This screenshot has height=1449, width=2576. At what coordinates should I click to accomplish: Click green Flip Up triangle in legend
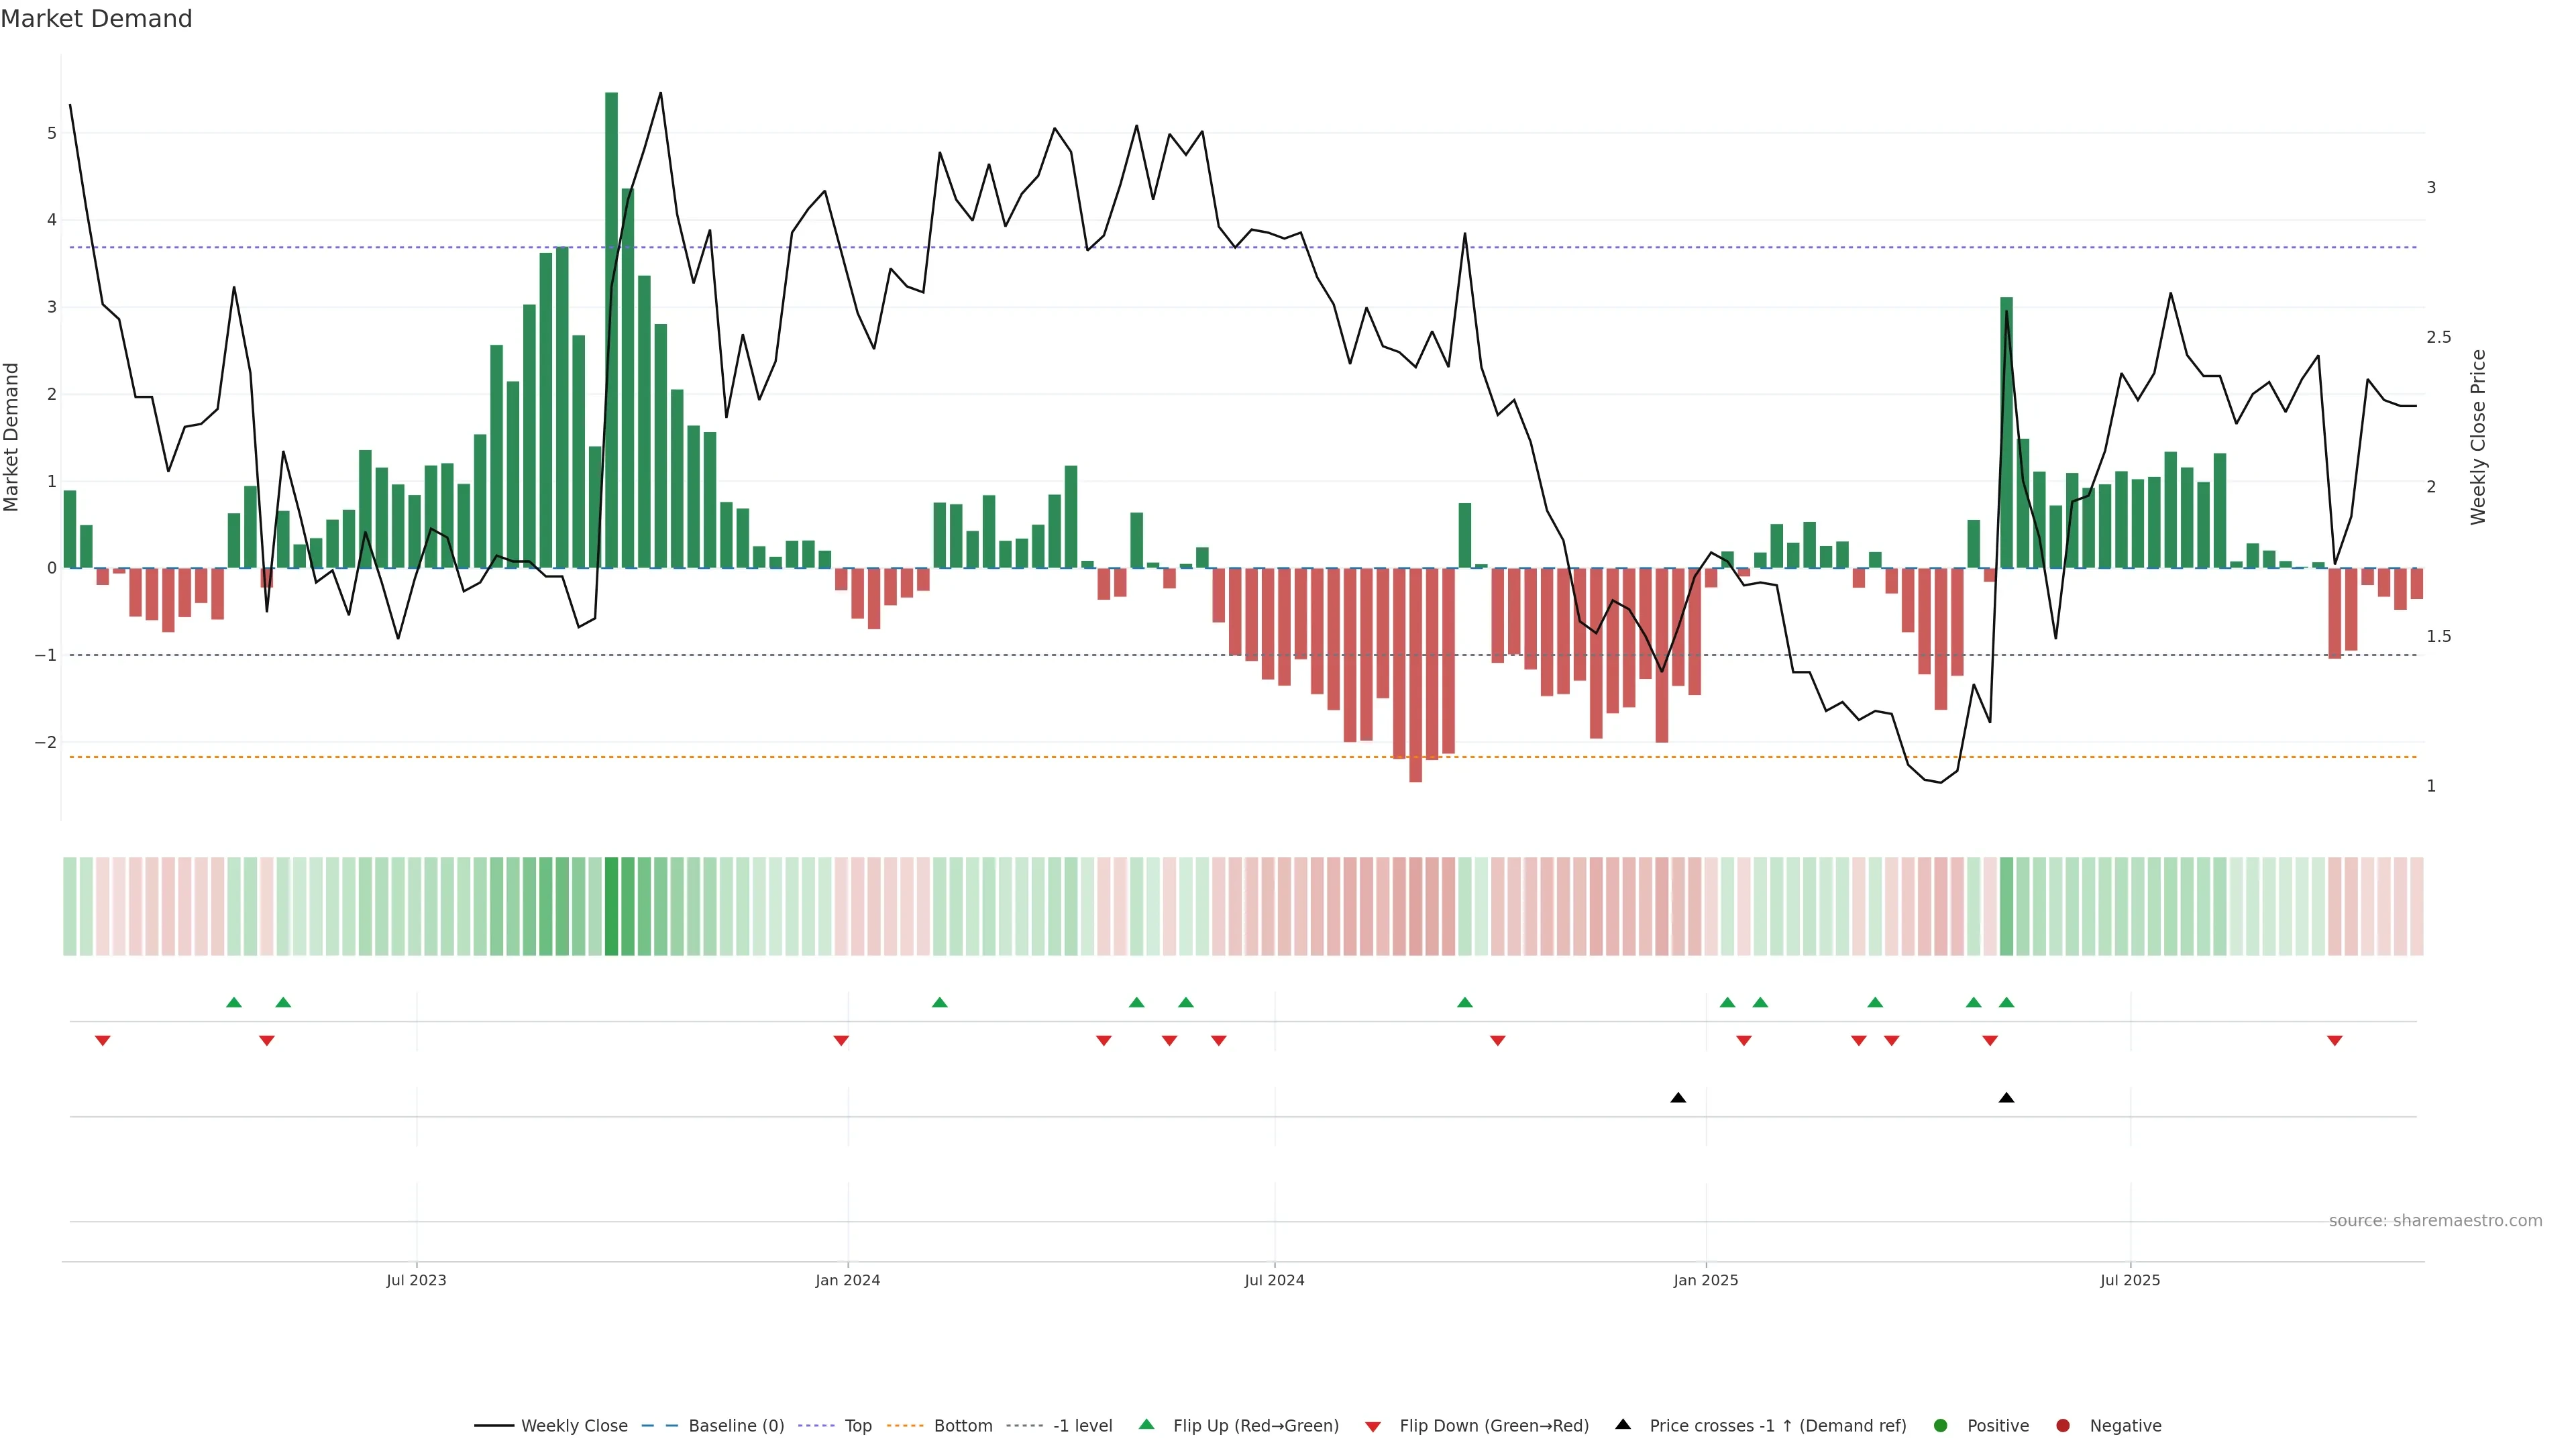tap(1147, 1424)
